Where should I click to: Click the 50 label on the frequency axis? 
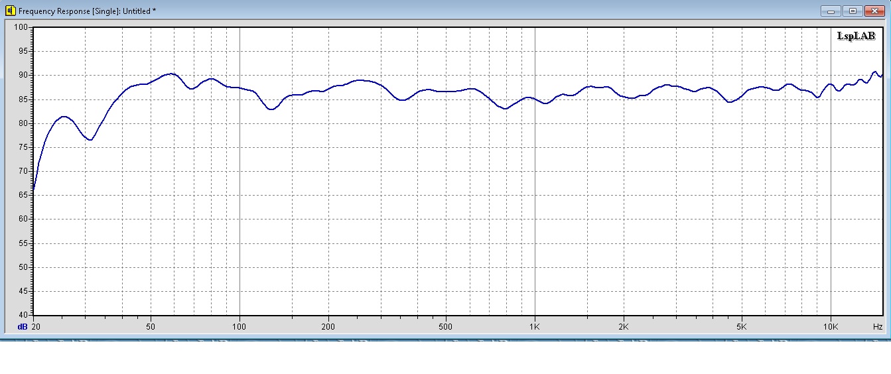coord(151,327)
